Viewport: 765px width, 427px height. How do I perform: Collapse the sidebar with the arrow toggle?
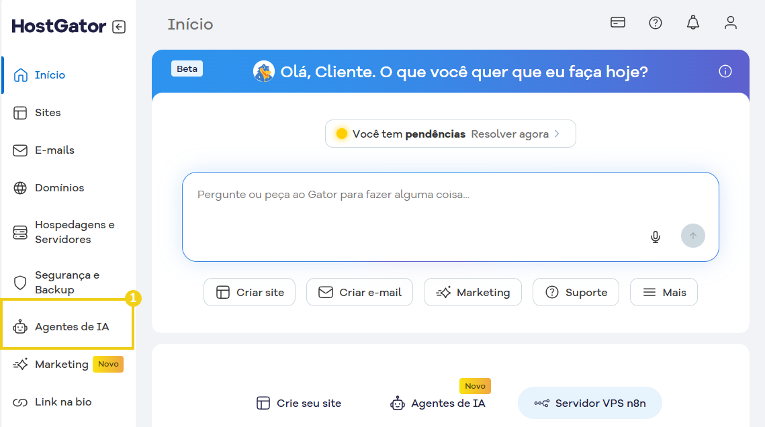118,26
